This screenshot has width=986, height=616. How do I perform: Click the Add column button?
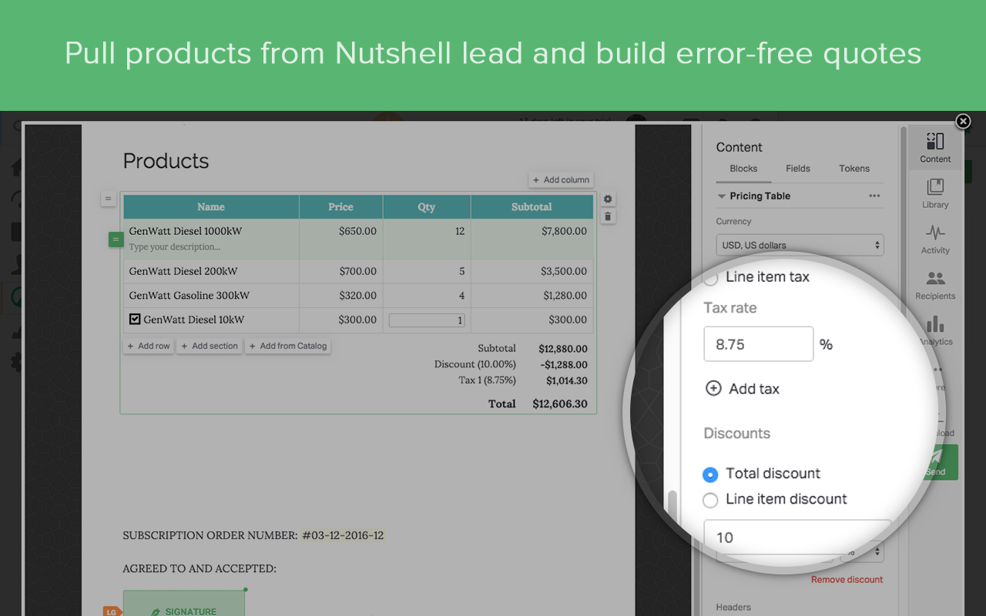tap(561, 179)
